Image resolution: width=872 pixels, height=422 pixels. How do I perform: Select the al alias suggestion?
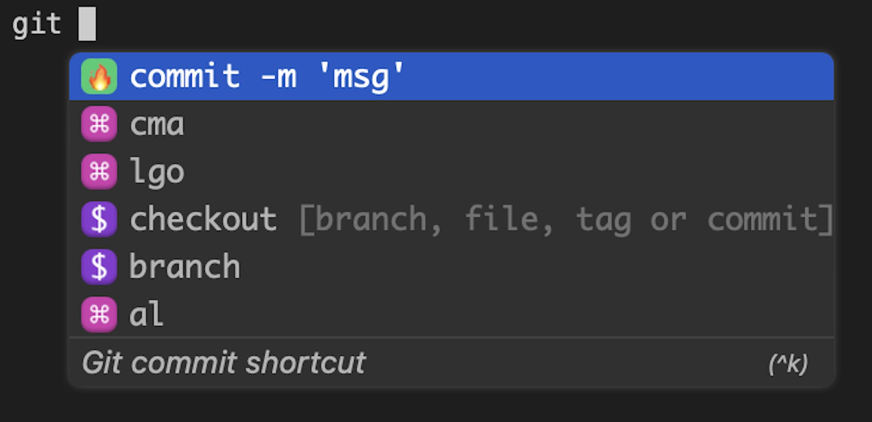click(x=451, y=314)
